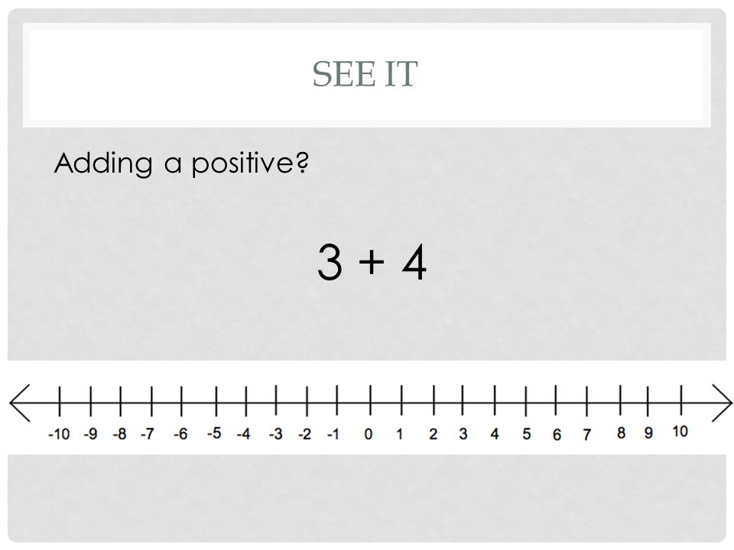Click the 10 label on number line
734x550 pixels.
[x=680, y=431]
